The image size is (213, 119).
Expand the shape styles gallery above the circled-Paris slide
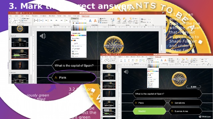pyautogui.click(x=70, y=22)
